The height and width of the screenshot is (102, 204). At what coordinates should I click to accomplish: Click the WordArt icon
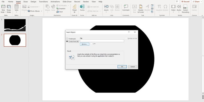coord(147,7)
